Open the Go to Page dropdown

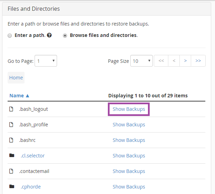[x=46, y=61]
